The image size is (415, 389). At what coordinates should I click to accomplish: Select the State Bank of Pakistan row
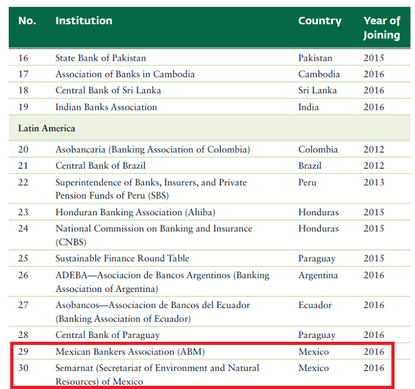point(100,58)
